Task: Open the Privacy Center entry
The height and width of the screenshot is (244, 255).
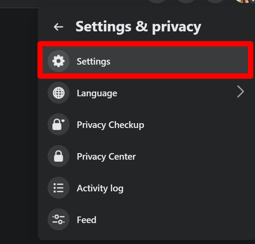Action: (106, 157)
